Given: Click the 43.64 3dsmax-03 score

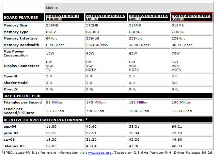Looking at the screenshot, I should tap(91, 146).
